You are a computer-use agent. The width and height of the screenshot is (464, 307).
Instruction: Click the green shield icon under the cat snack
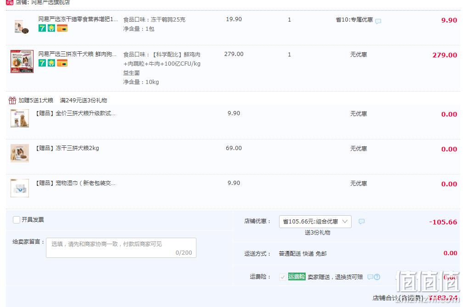(51, 28)
